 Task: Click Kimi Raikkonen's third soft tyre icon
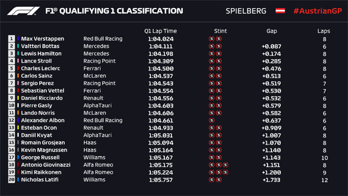225,172
